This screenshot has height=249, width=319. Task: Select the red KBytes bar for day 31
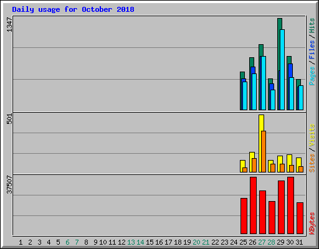(300, 218)
